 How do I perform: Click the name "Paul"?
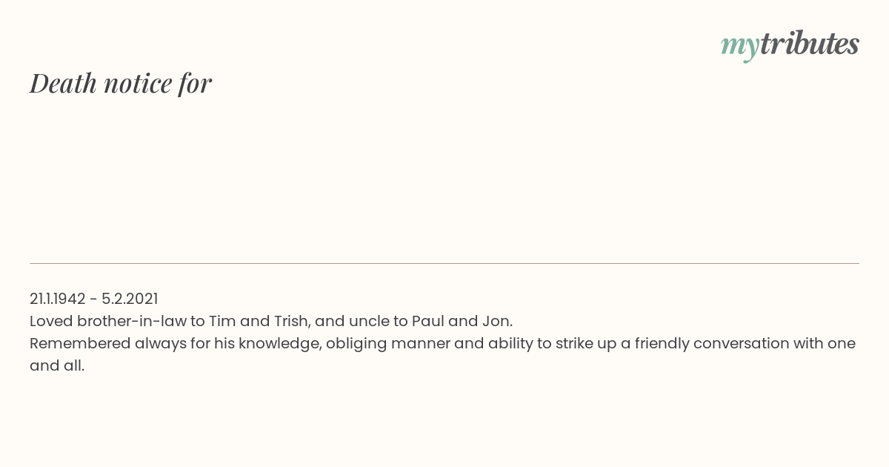pos(427,321)
